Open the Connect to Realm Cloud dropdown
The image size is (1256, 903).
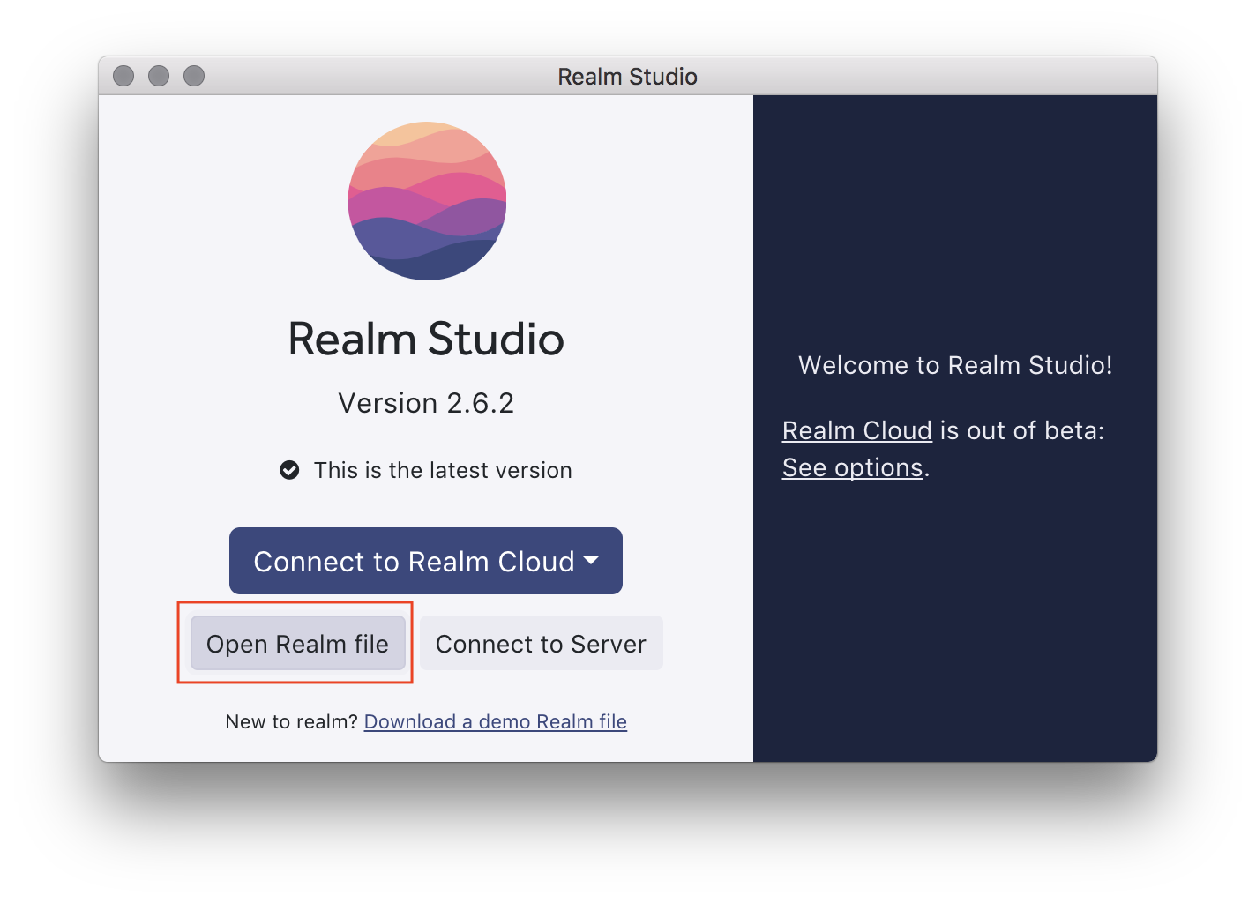(426, 561)
